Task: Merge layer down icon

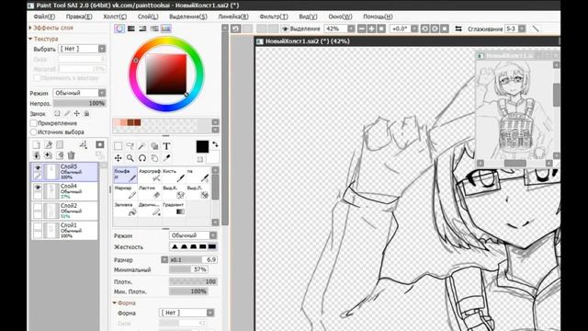Action: (37, 155)
